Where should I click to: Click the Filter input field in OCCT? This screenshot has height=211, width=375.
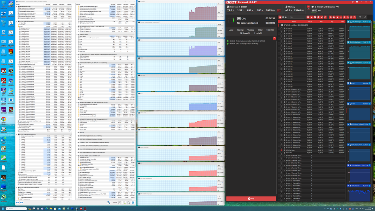click(297, 17)
